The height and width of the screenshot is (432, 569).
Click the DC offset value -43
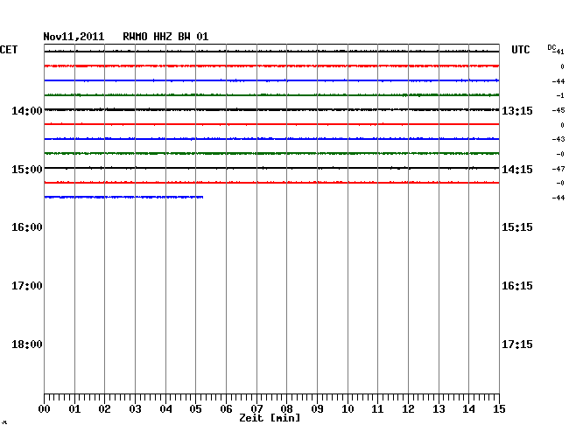558,139
